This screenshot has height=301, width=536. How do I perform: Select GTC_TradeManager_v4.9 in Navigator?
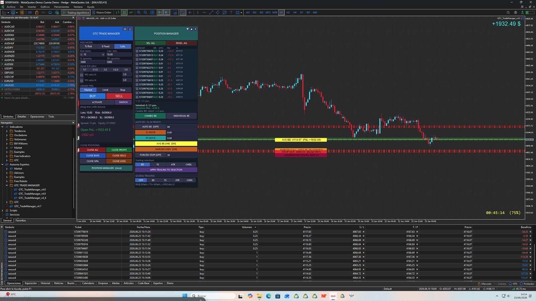pyautogui.click(x=32, y=194)
